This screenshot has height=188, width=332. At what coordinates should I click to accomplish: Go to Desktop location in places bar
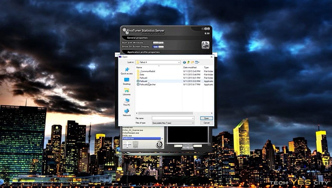[x=127, y=81]
